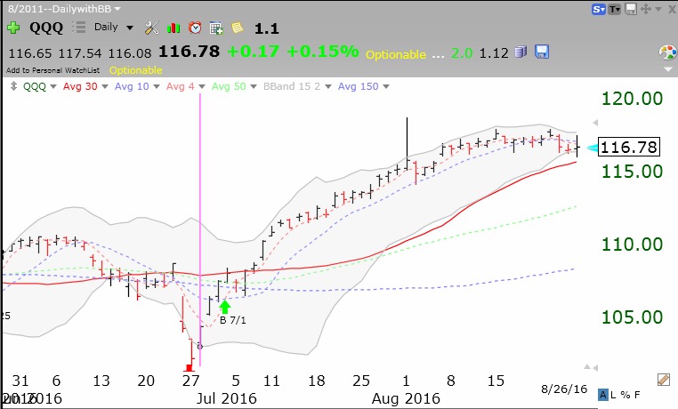Click the gray save chart icon at top right
This screenshot has height=409, width=678.
(631, 9)
